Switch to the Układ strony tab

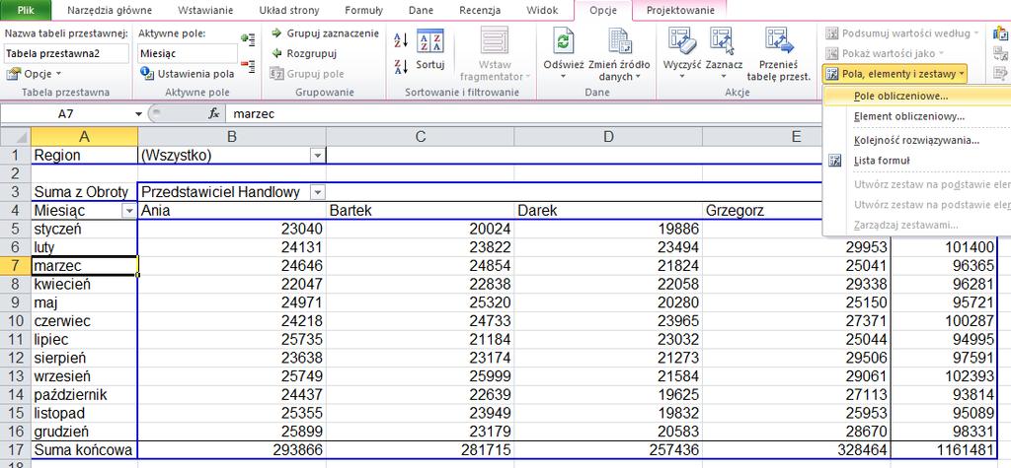289,10
